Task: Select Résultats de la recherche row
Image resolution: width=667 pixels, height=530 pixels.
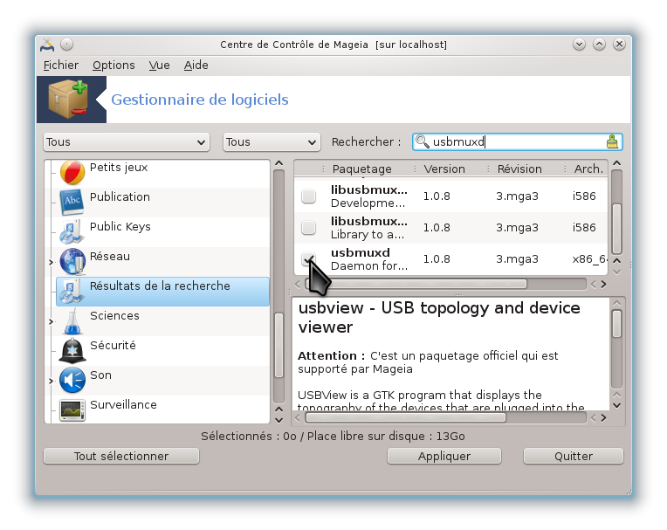Action: click(x=162, y=292)
